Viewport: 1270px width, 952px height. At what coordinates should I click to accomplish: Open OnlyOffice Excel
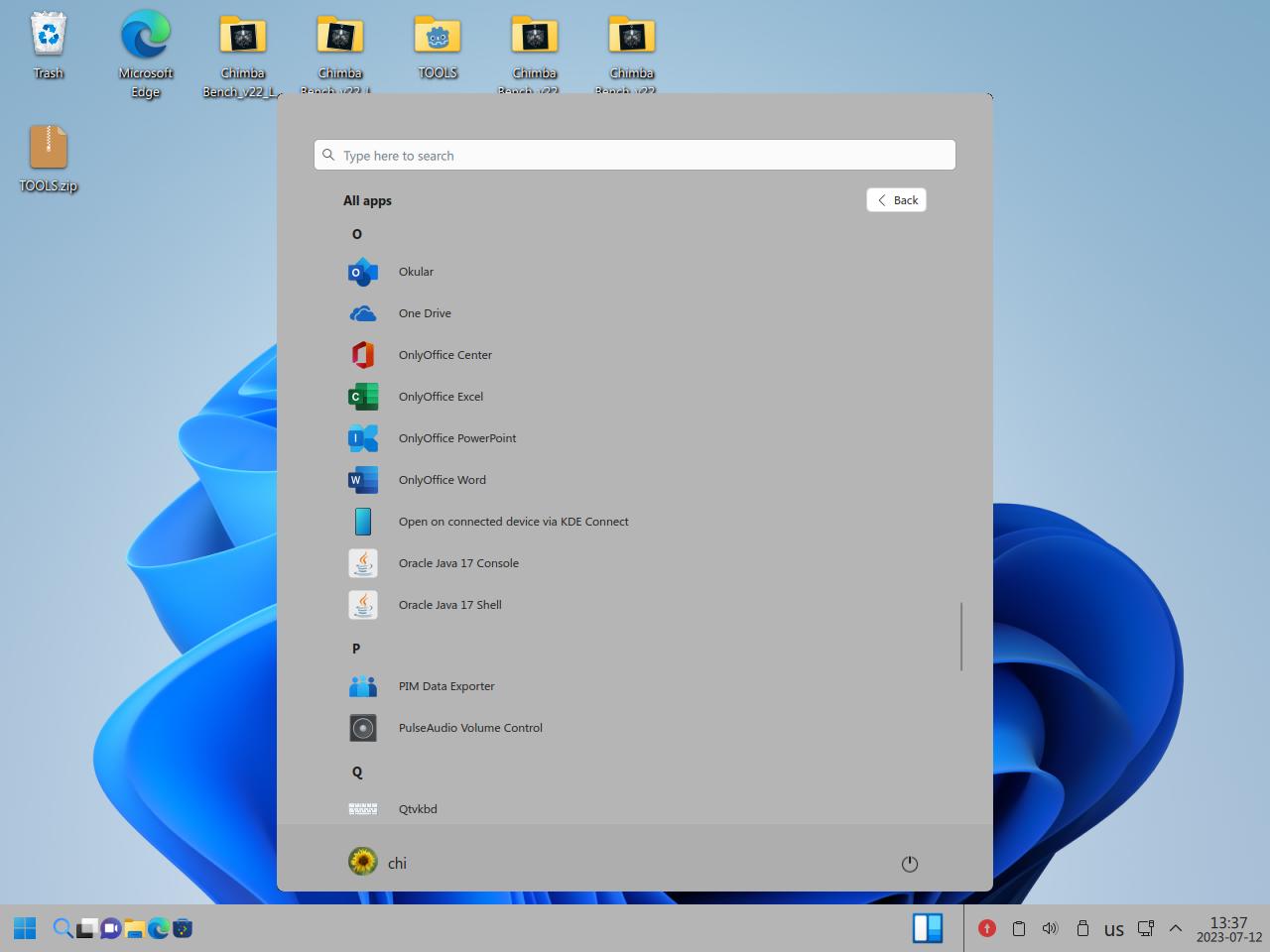click(441, 397)
